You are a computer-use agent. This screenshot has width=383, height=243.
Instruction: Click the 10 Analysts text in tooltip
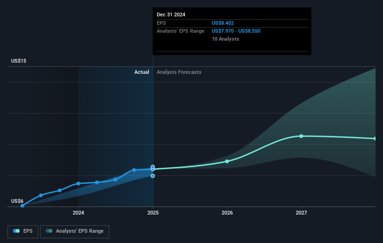(x=225, y=39)
